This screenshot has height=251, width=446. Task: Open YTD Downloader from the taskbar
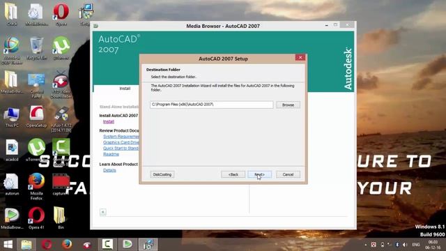tap(87, 245)
